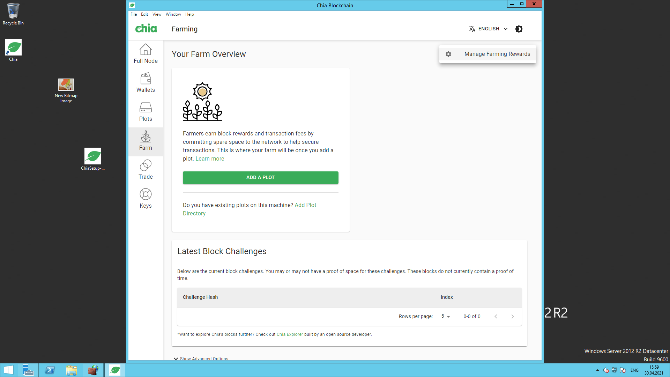Open the Full Node section

(146, 54)
